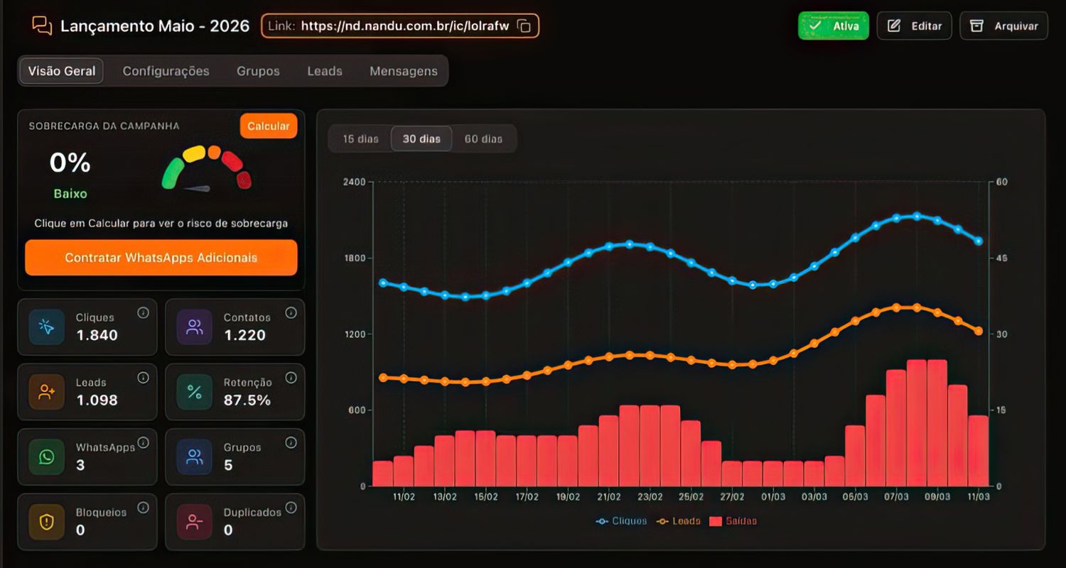Image resolution: width=1066 pixels, height=568 pixels.
Task: Toggle Saídas series in chart legend
Action: (733, 520)
